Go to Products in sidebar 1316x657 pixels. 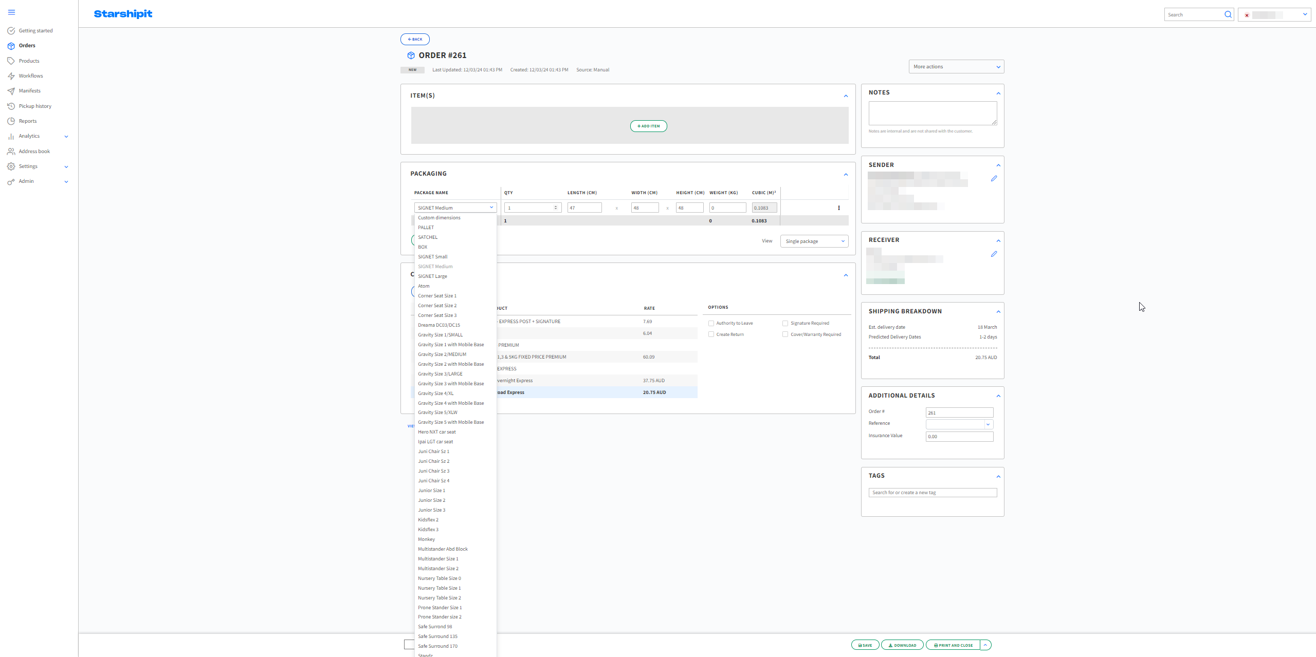pos(29,61)
